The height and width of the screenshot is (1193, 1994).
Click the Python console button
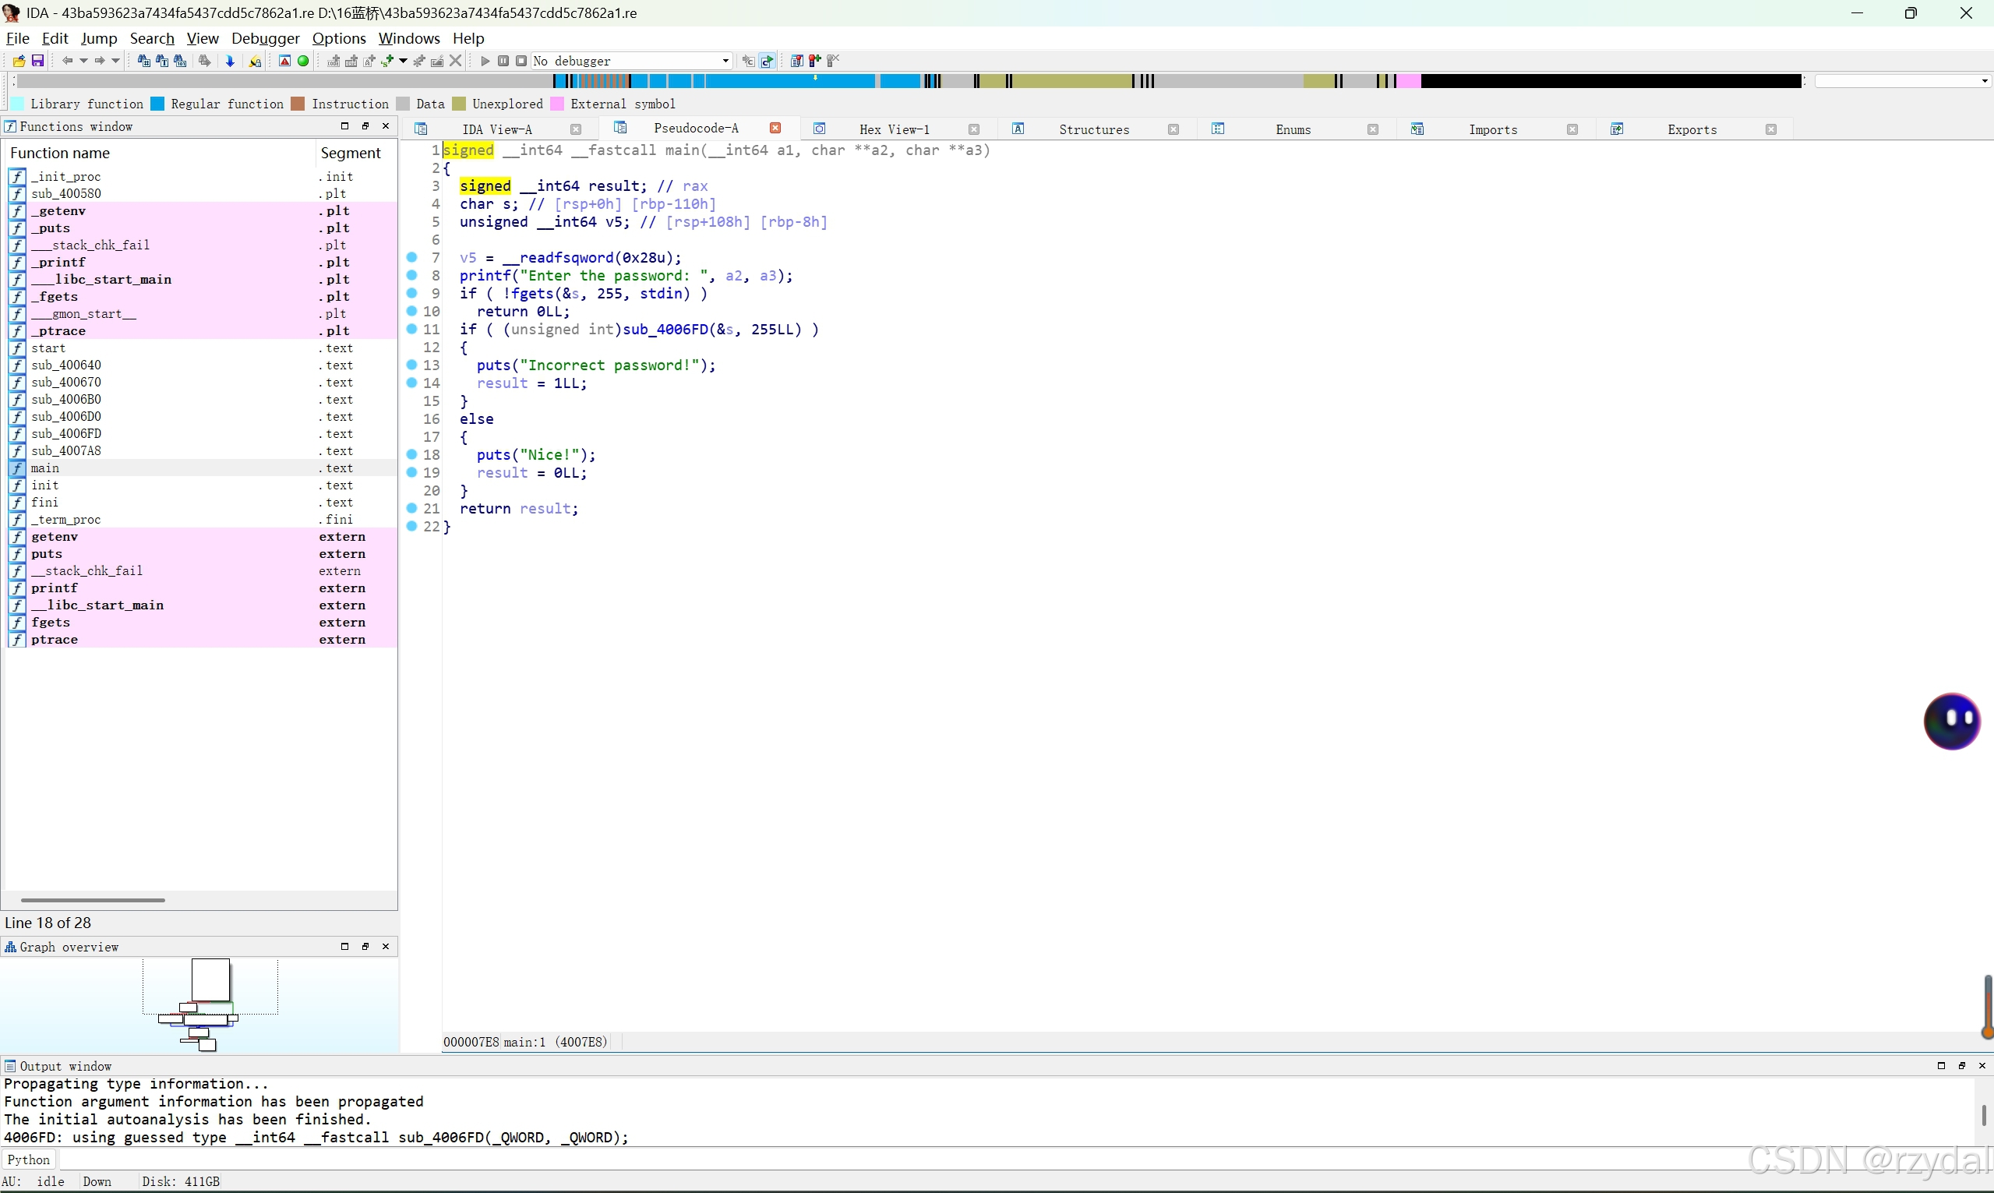pyautogui.click(x=29, y=1160)
